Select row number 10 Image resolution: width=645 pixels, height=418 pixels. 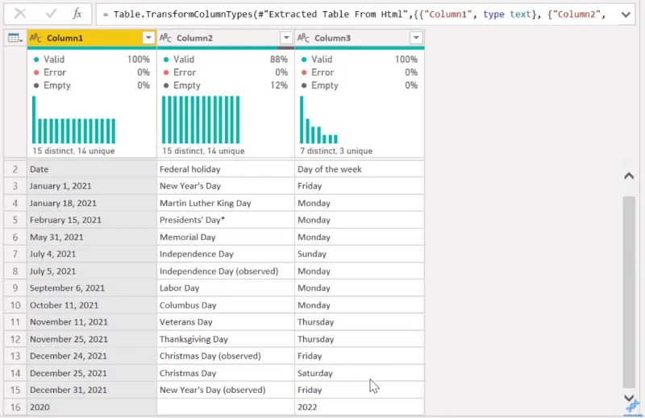click(x=15, y=305)
